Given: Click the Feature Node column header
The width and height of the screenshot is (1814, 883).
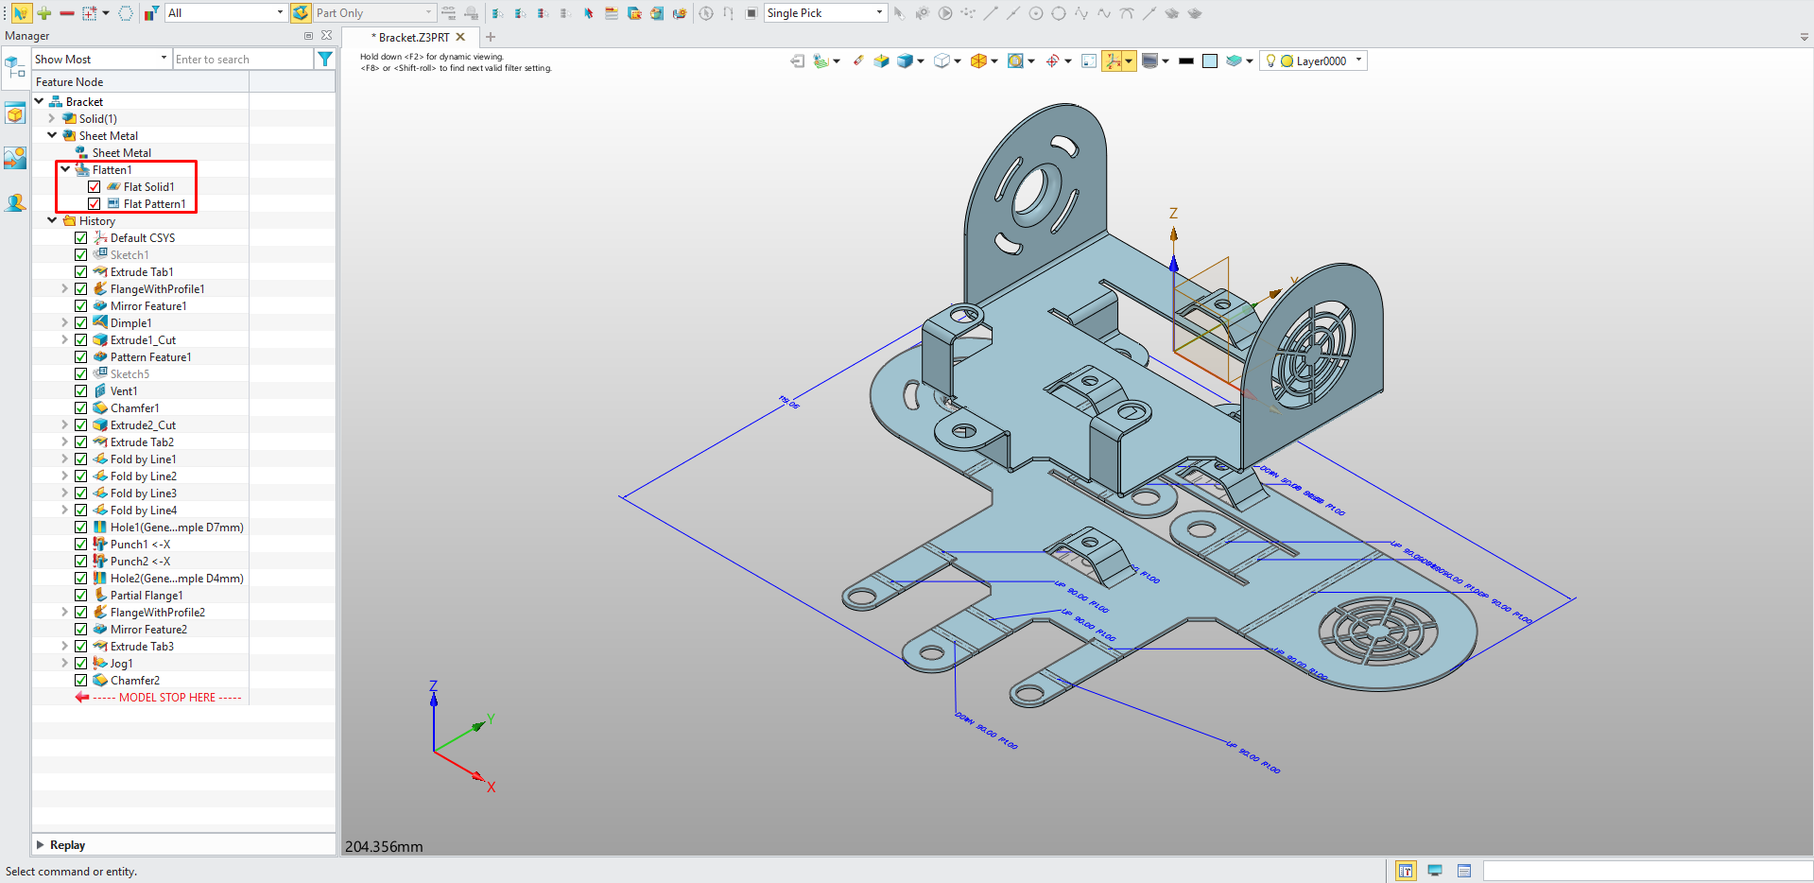Looking at the screenshot, I should click(141, 82).
